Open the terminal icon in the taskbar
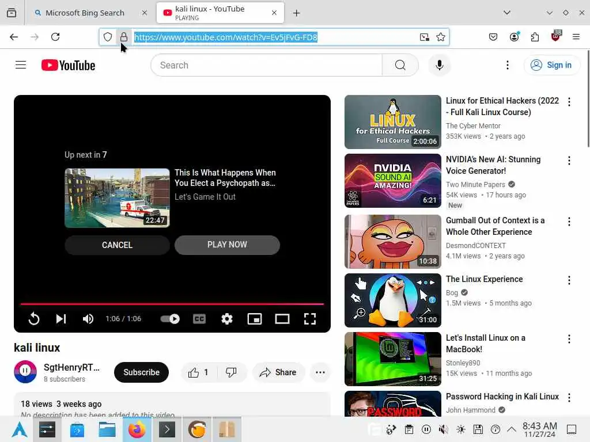 coord(167,429)
